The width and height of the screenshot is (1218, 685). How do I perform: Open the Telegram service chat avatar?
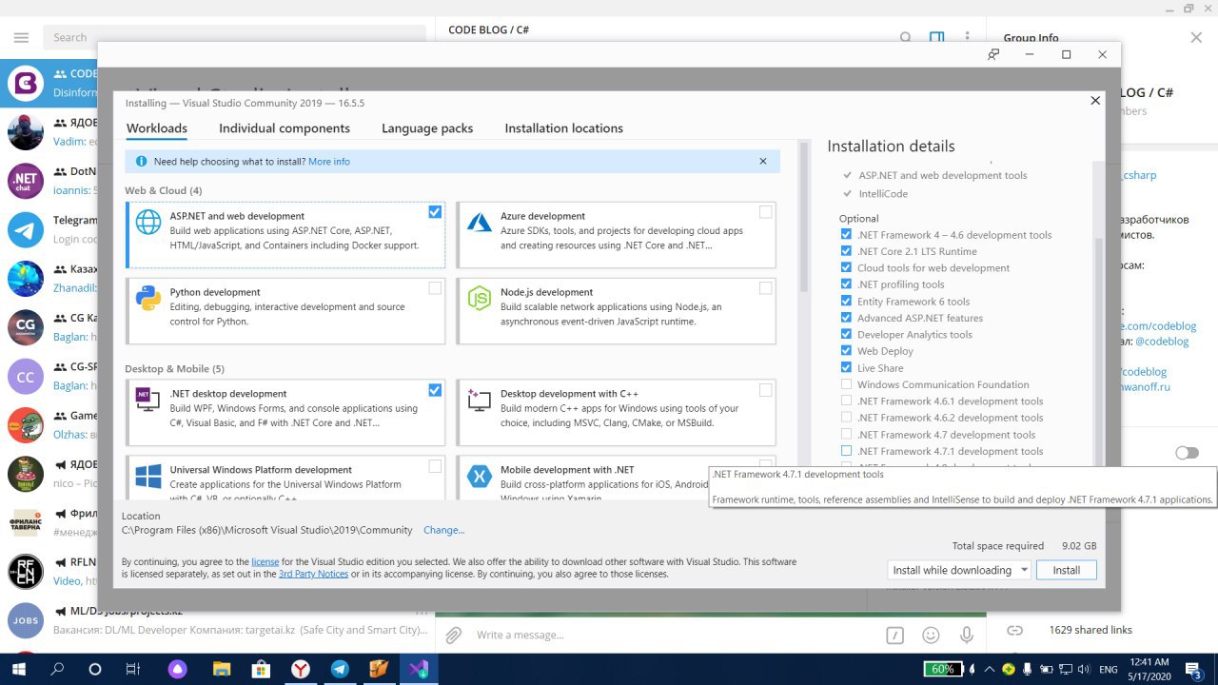26,229
